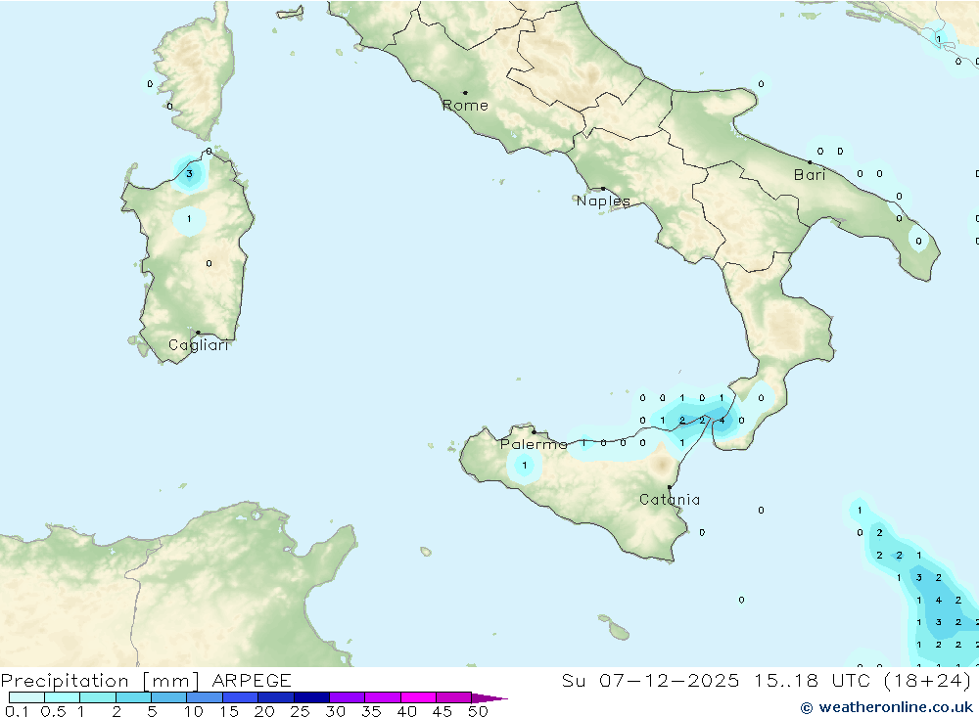Image resolution: width=979 pixels, height=717 pixels.
Task: Click the black dot marking Rome
Action: pyautogui.click(x=465, y=93)
